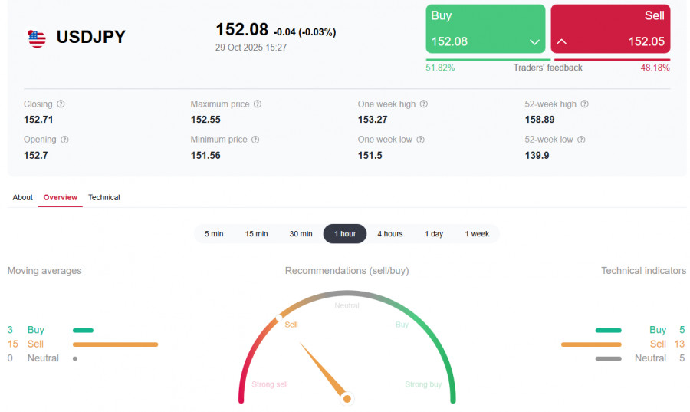Choose the 30 min timeframe
The image size is (690, 412).
coord(301,234)
